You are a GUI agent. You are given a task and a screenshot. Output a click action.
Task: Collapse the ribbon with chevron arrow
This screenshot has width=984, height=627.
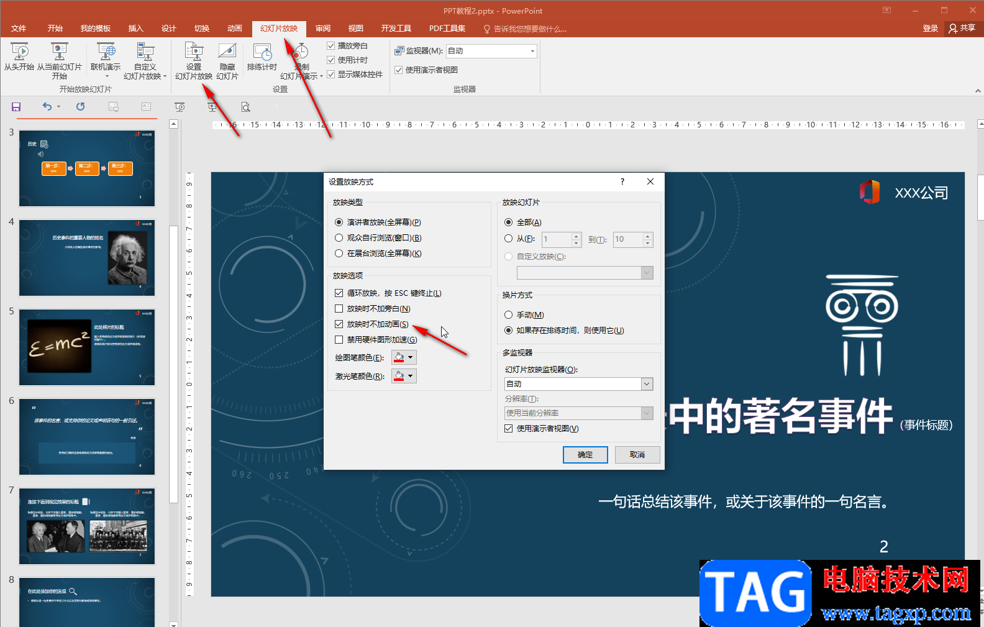(978, 91)
